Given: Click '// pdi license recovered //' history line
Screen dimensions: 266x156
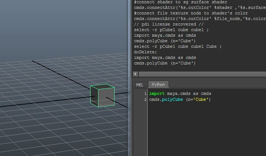Looking at the screenshot, I should pos(169,24).
